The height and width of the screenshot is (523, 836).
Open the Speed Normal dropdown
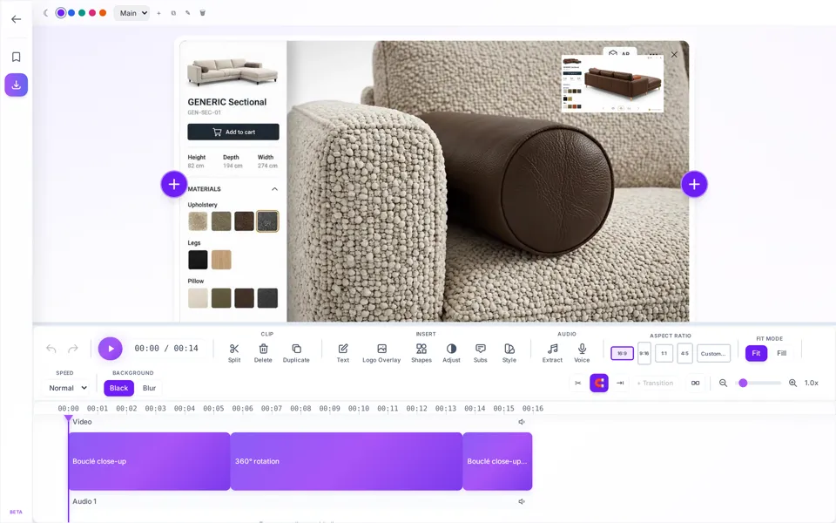coord(68,388)
